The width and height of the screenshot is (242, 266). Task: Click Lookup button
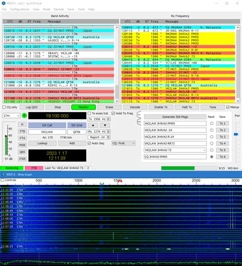click(42, 143)
